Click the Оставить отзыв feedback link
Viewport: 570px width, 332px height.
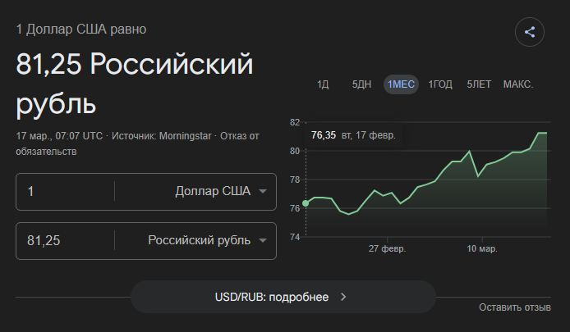click(x=515, y=307)
